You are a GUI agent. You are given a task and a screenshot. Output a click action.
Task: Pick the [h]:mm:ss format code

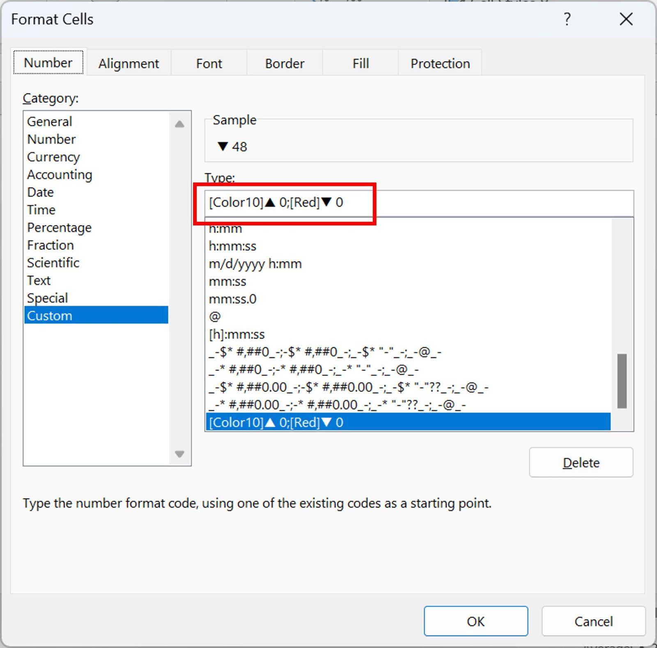point(237,334)
